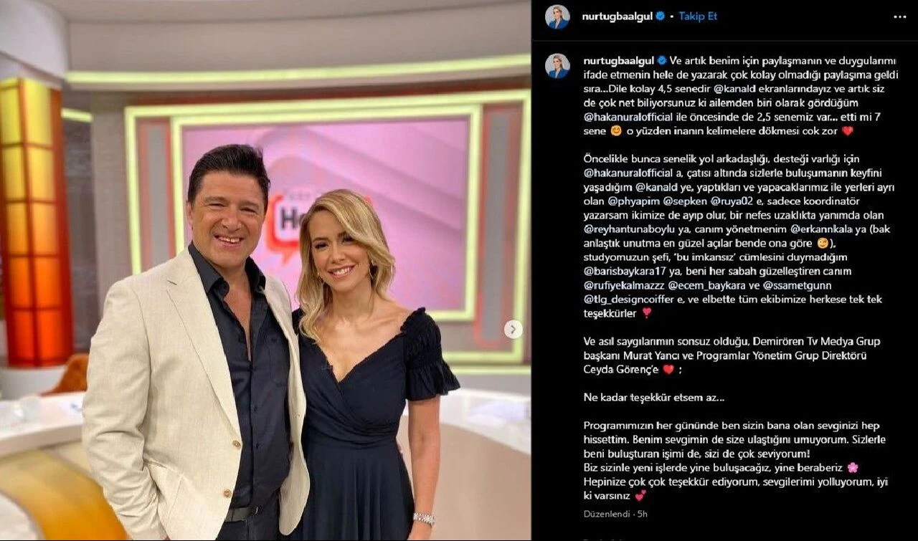The image size is (918, 541).
Task: Open nurtugbaalgul username in the post header
Action: pyautogui.click(x=618, y=16)
